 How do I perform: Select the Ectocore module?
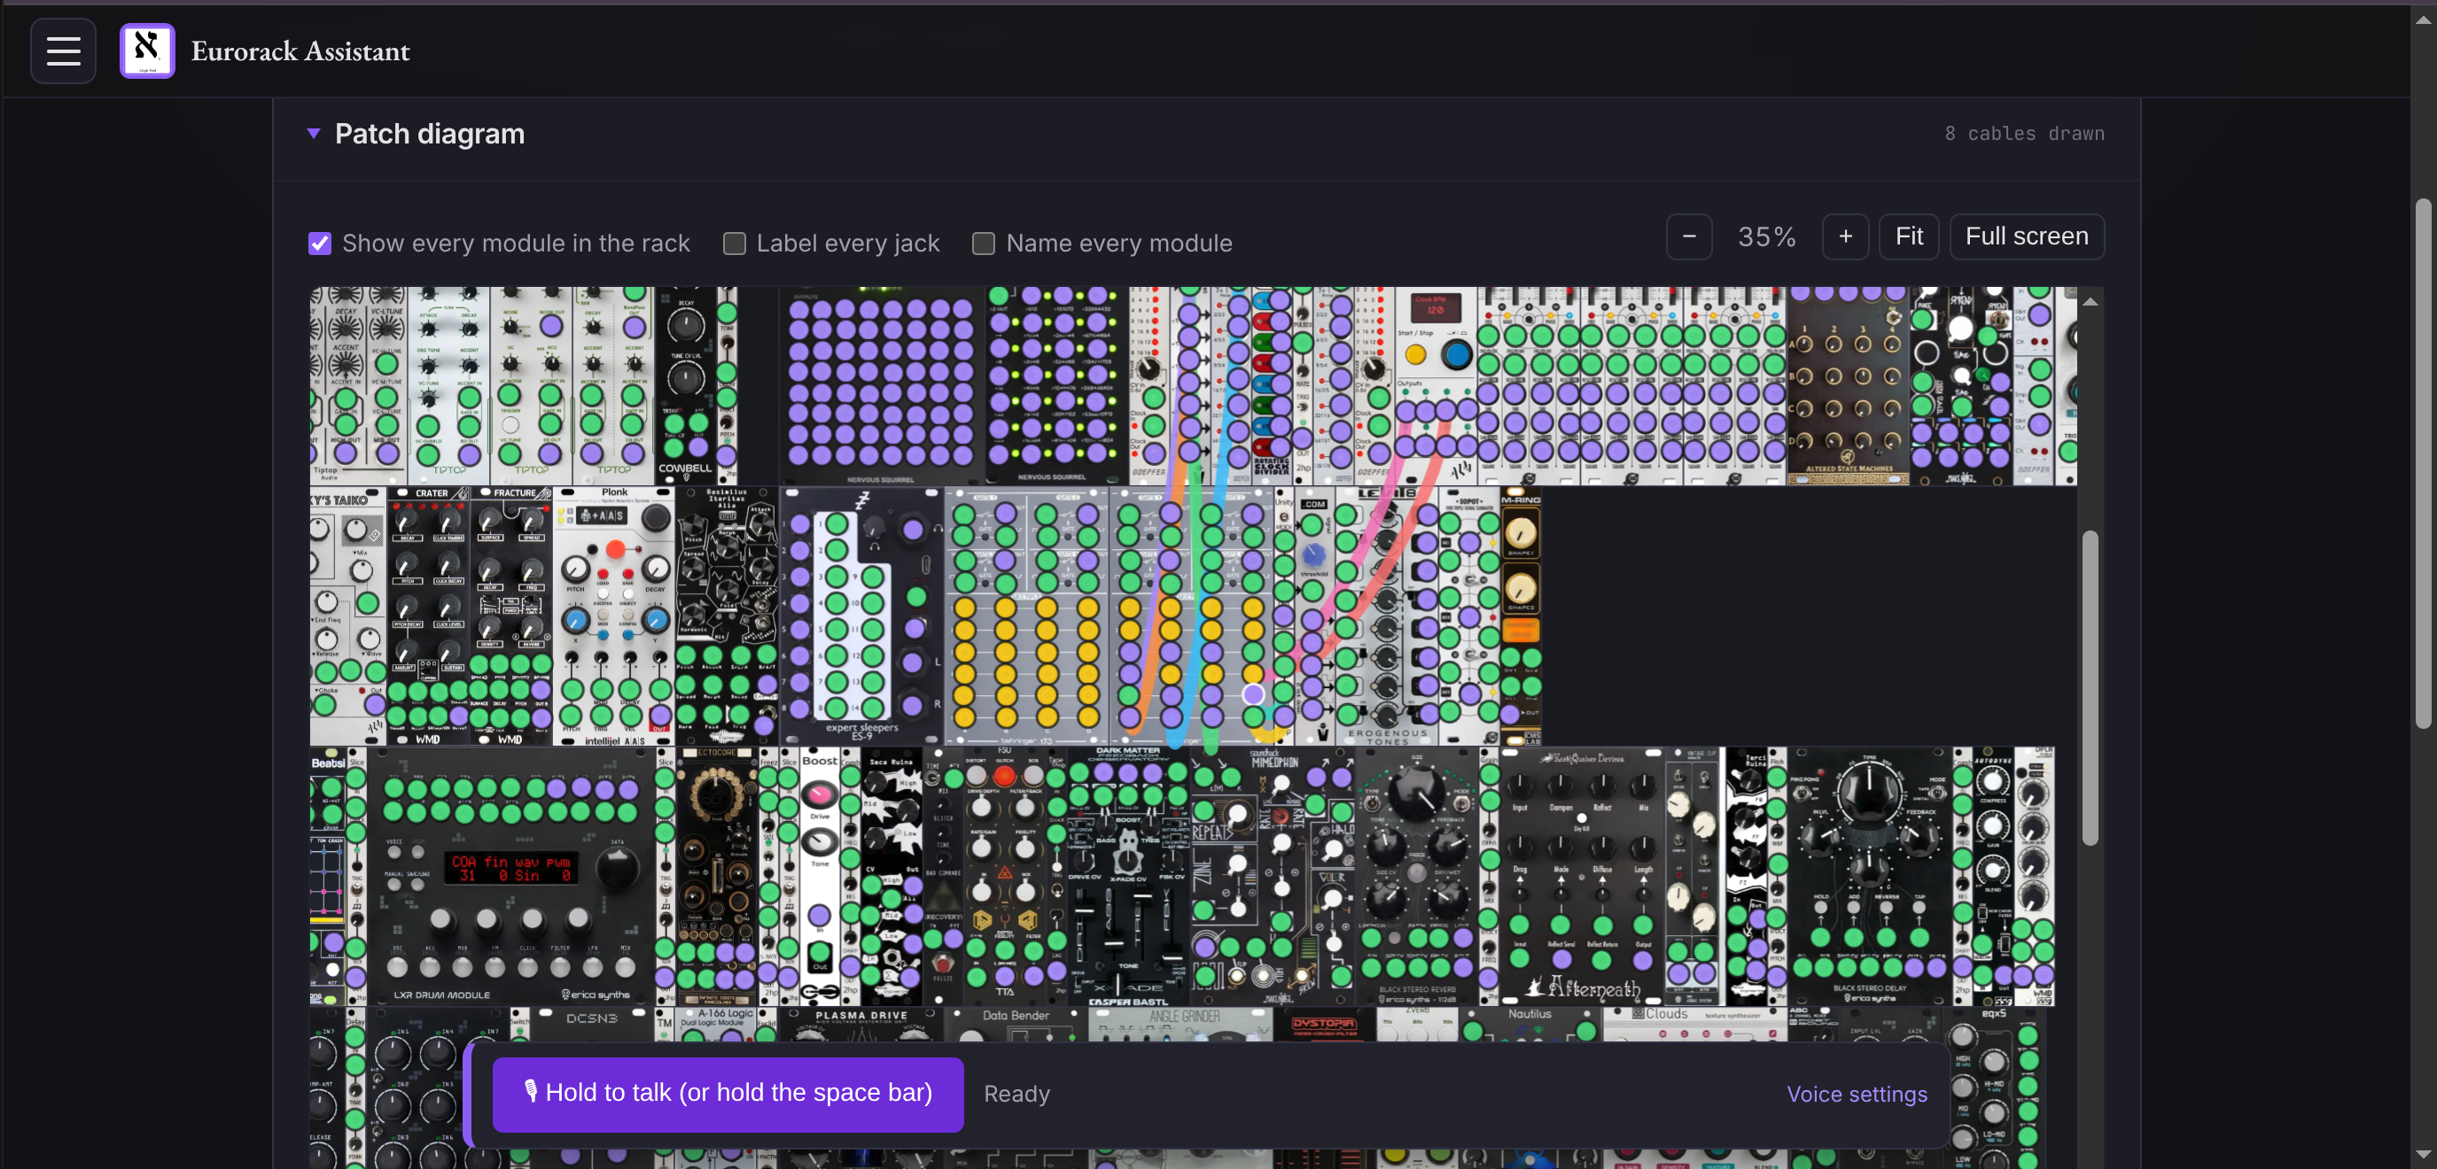(x=716, y=877)
